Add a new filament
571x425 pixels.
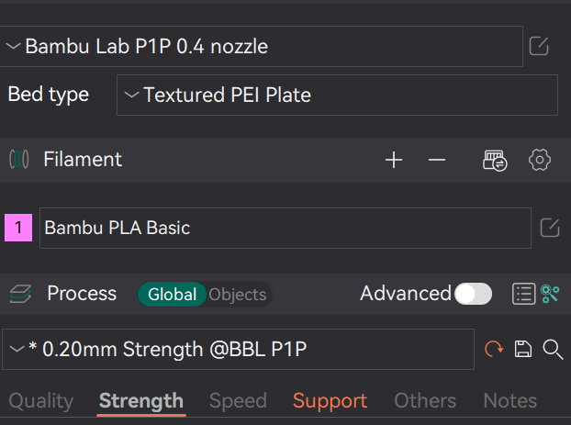point(394,160)
